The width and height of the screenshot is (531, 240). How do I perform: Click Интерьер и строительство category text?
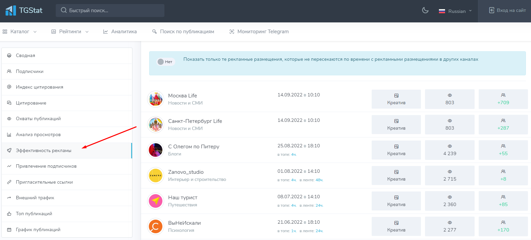click(x=197, y=180)
